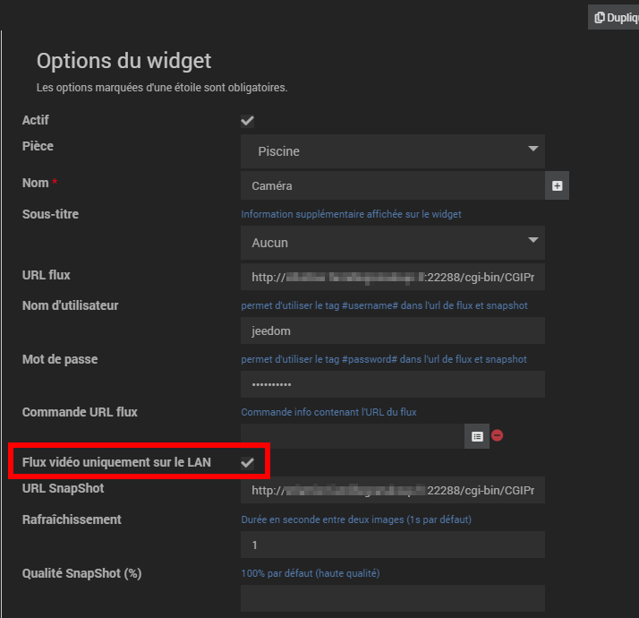
Task: Uncheck Flux vidéo uniquement sur le LAN
Action: pos(248,462)
